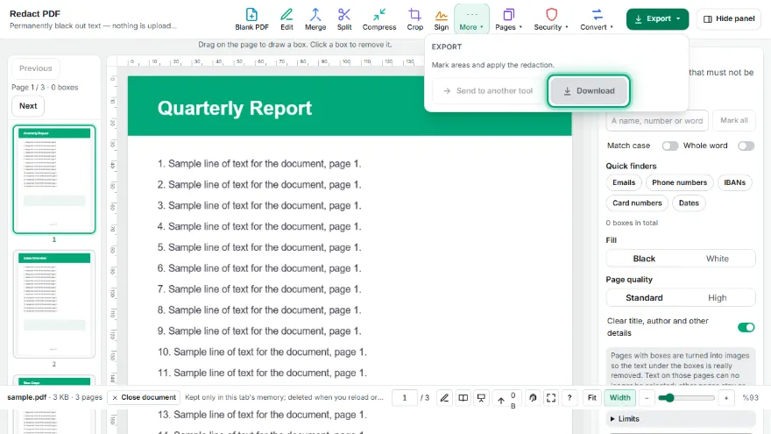The height and width of the screenshot is (434, 771).
Task: Open the Compress tool
Action: [x=379, y=19]
